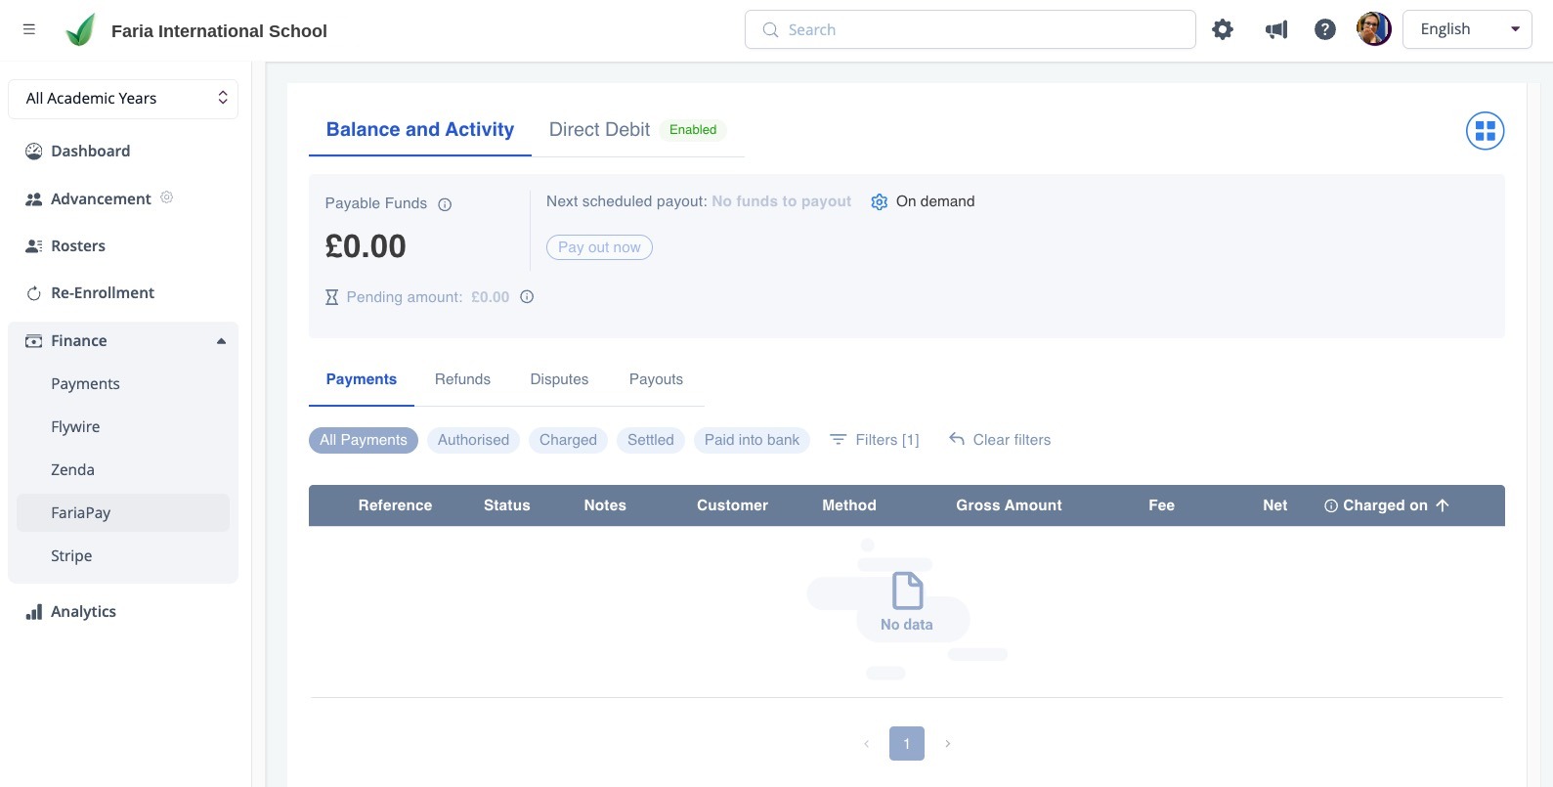Sort by the Status column header
1553x787 pixels.
tap(507, 505)
